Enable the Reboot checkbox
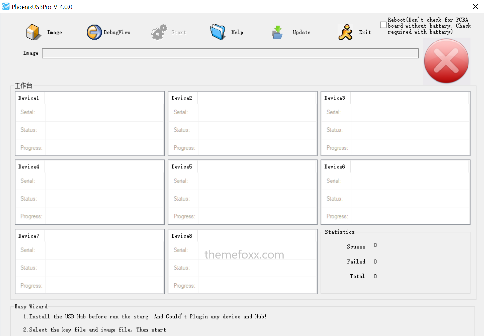This screenshot has width=484, height=336. [383, 25]
